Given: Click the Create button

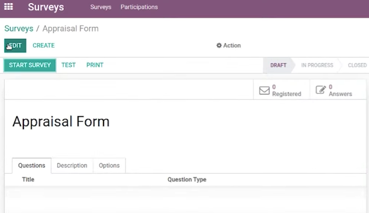Looking at the screenshot, I should tap(44, 45).
